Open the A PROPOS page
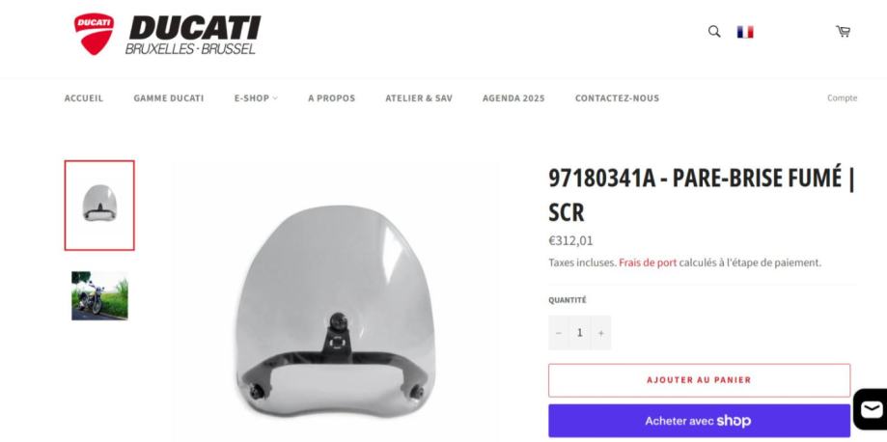Image resolution: width=887 pixels, height=442 pixels. [331, 97]
